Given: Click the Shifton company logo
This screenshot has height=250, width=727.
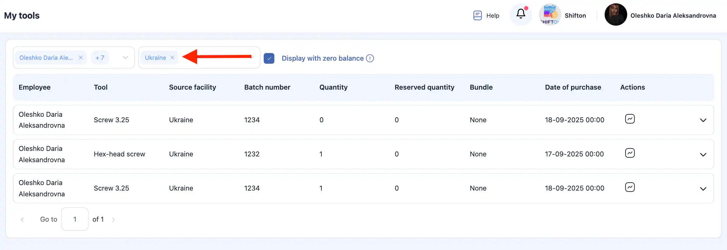Looking at the screenshot, I should click(550, 15).
